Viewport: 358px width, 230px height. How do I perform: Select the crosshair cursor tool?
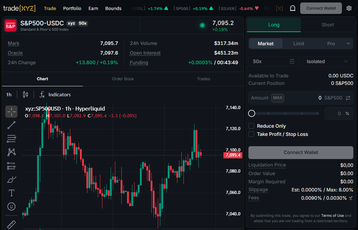coord(11,112)
